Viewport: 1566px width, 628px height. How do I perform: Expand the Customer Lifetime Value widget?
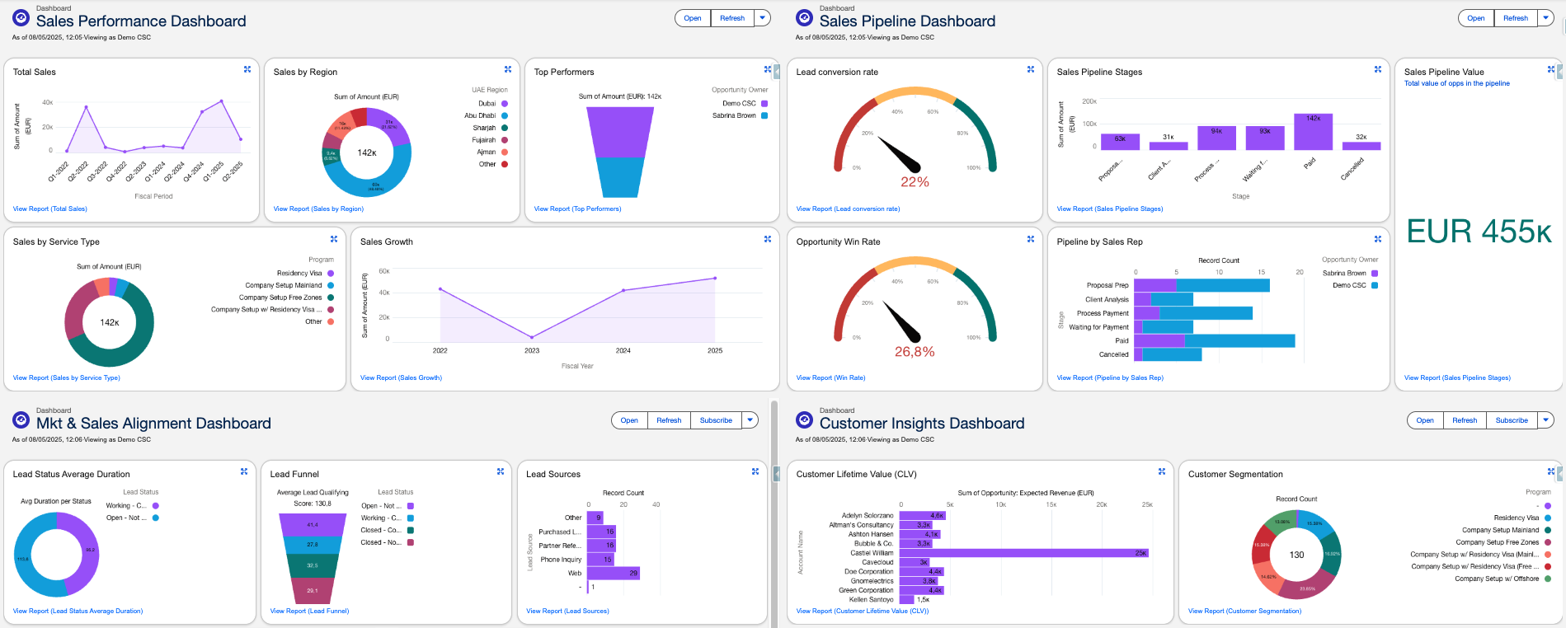[1162, 472]
